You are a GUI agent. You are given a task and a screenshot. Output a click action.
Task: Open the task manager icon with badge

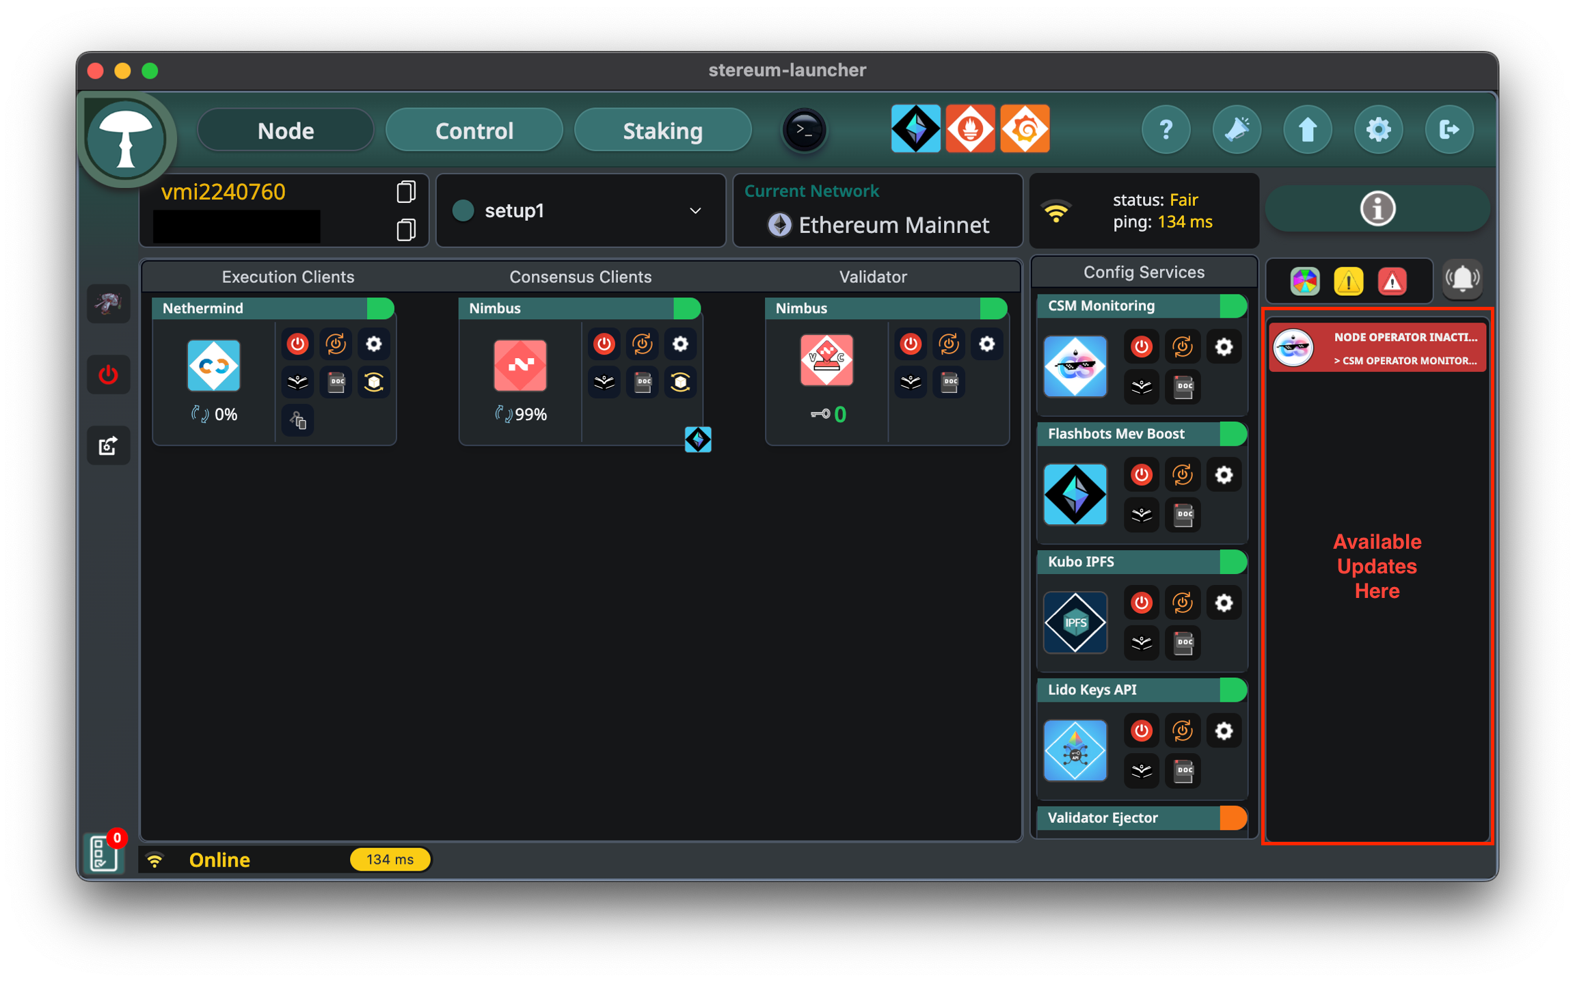coord(104,853)
